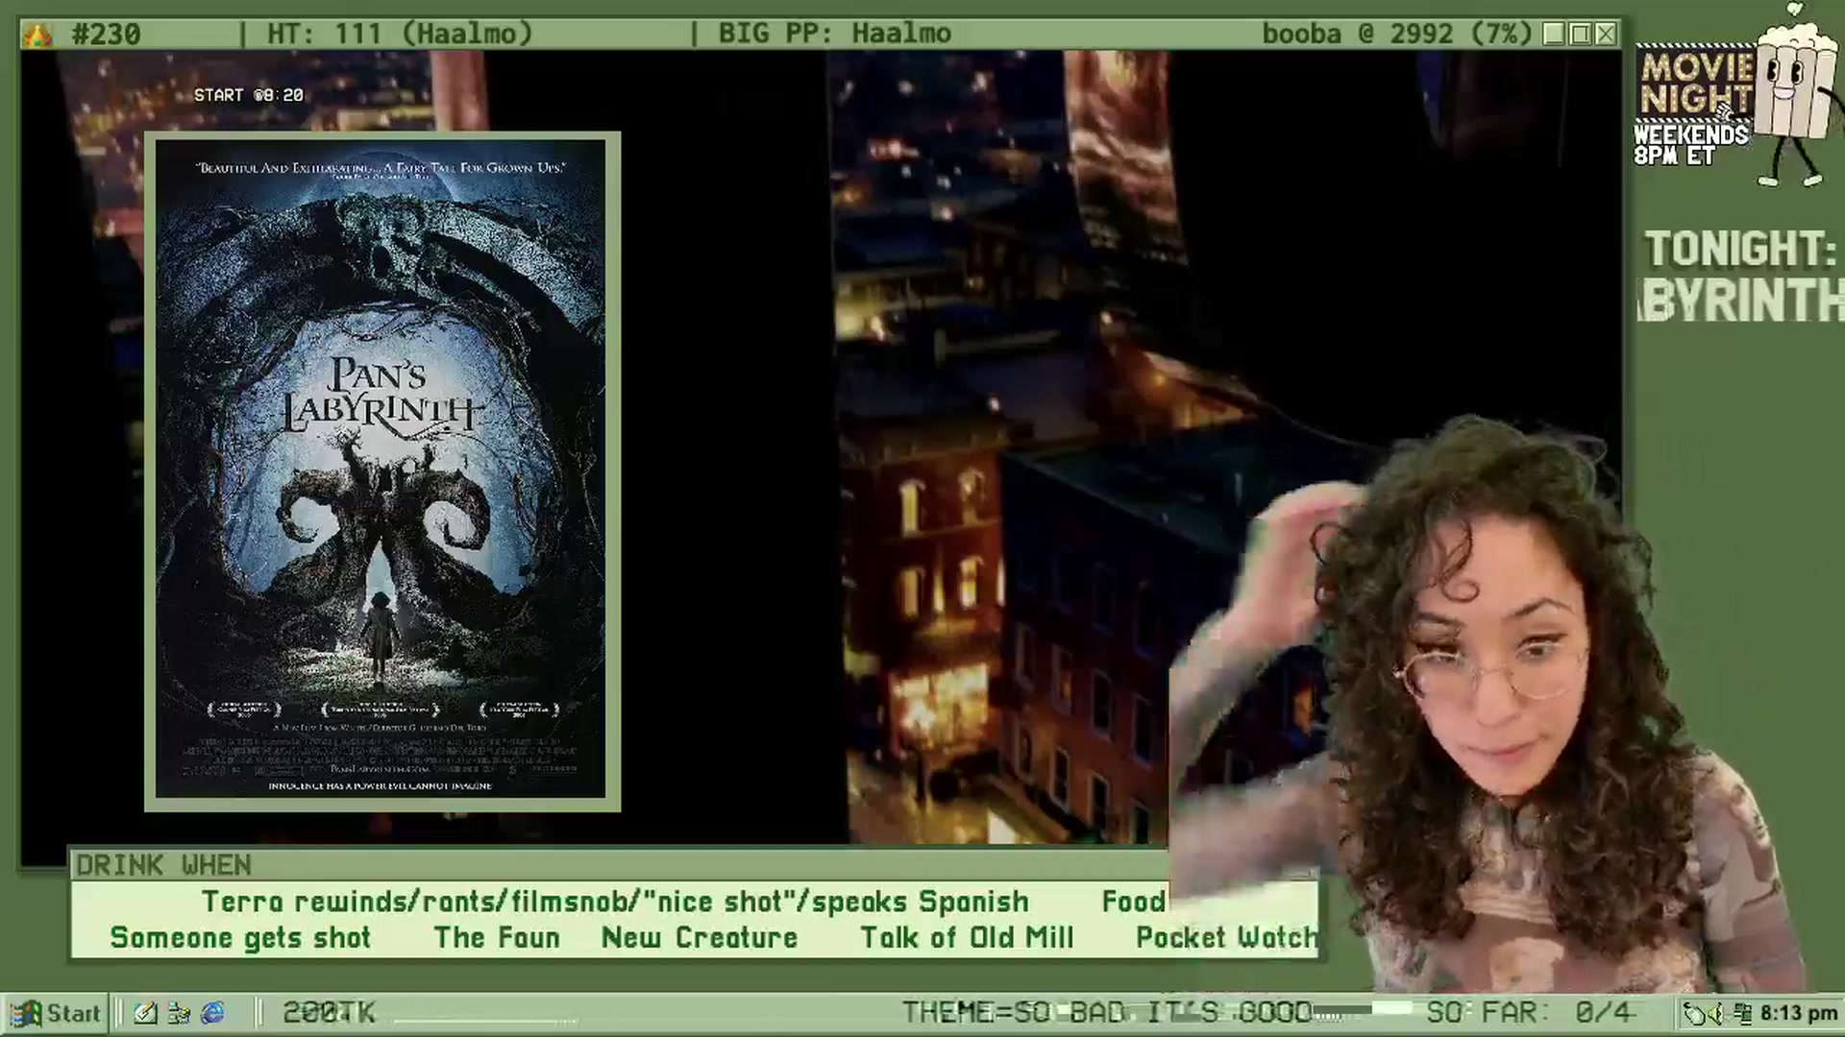Click the streamer webcam feed

(x=1489, y=706)
